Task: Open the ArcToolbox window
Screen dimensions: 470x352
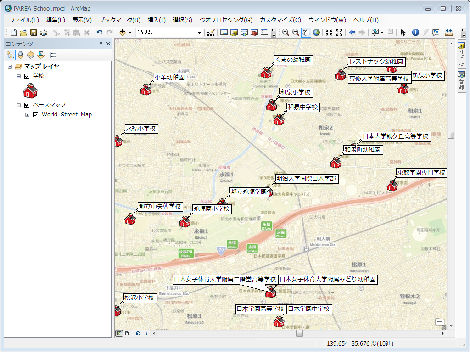Action: point(254,33)
